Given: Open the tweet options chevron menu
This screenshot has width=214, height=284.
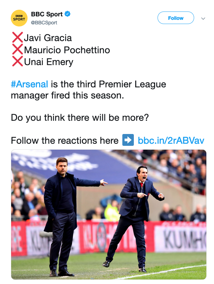Looking at the screenshot, I should click(x=203, y=18).
